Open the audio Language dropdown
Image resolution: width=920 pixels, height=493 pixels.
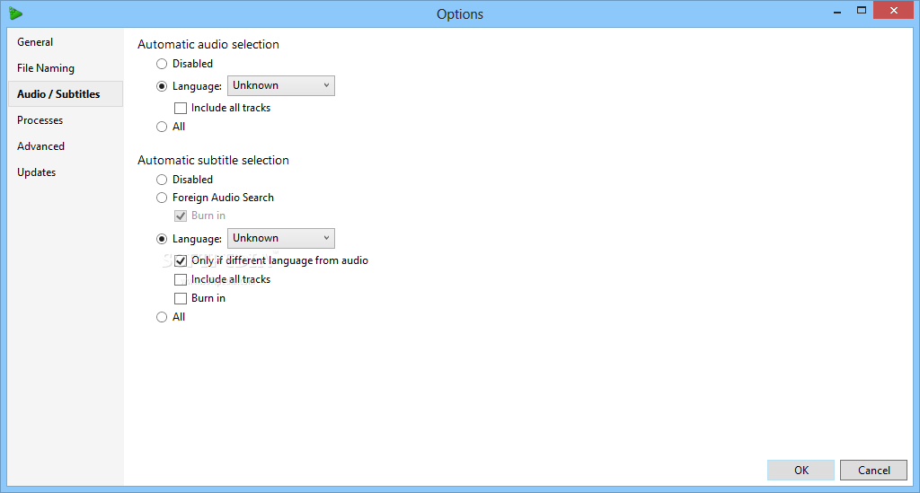tap(281, 85)
